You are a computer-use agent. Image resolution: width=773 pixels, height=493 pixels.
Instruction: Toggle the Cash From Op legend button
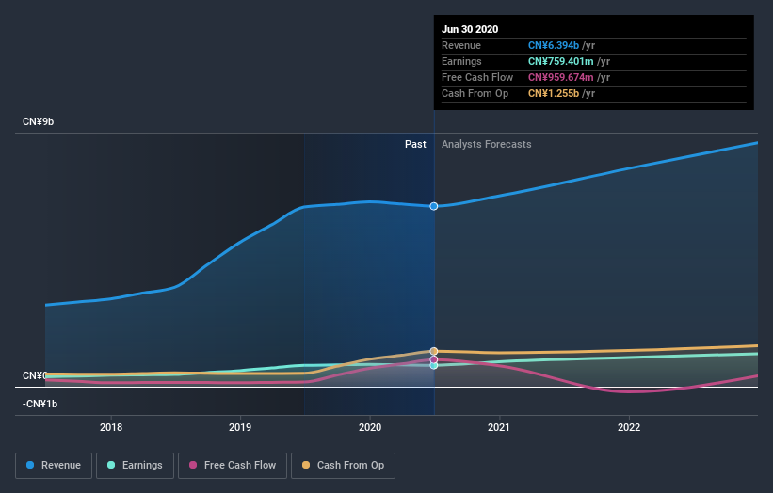[343, 466]
